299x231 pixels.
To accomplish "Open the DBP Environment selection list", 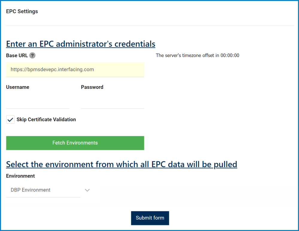I will tap(43, 190).
